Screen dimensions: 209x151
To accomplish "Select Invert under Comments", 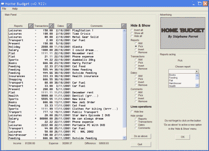I will coord(136,98).
